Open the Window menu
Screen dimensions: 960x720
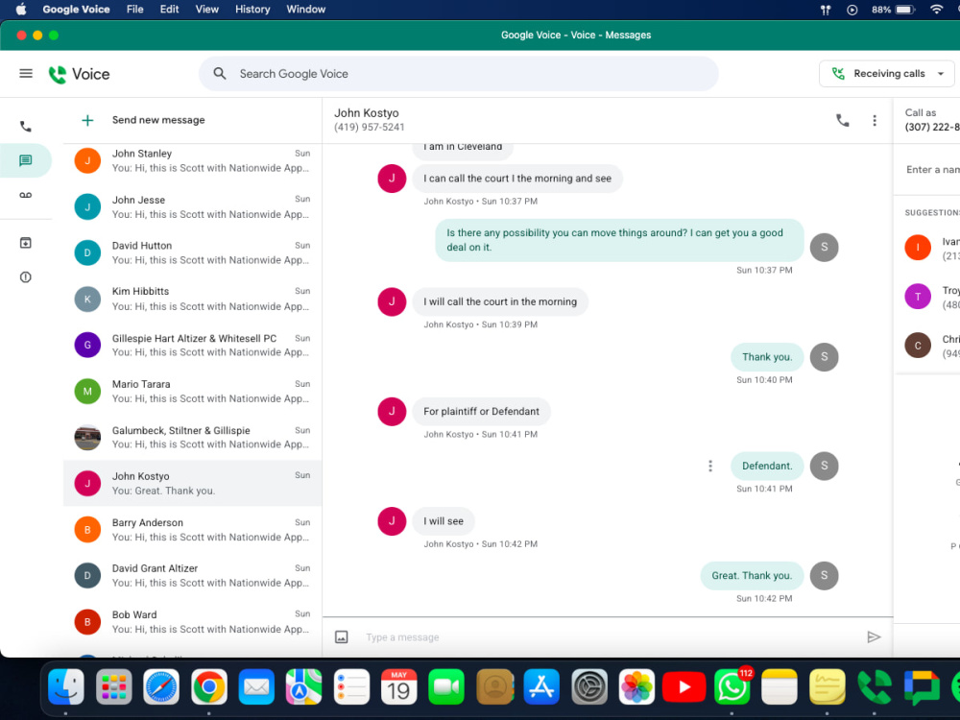305,10
